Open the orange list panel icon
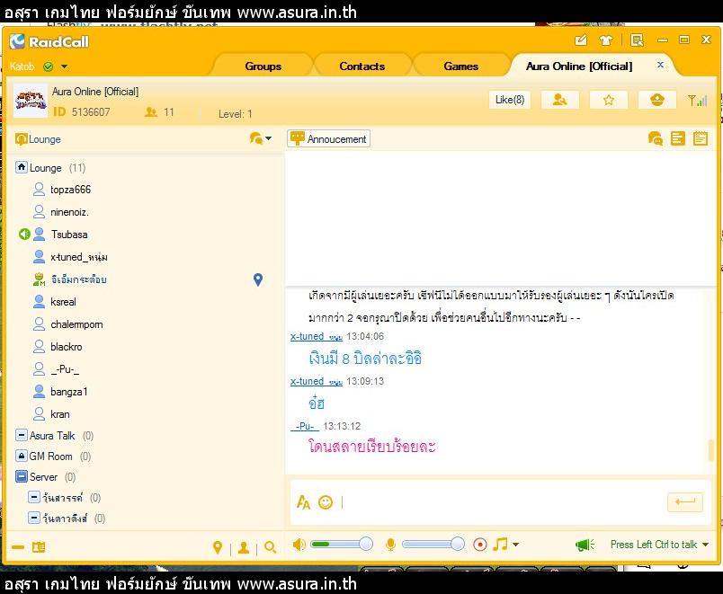The width and height of the screenshot is (723, 594). (678, 138)
